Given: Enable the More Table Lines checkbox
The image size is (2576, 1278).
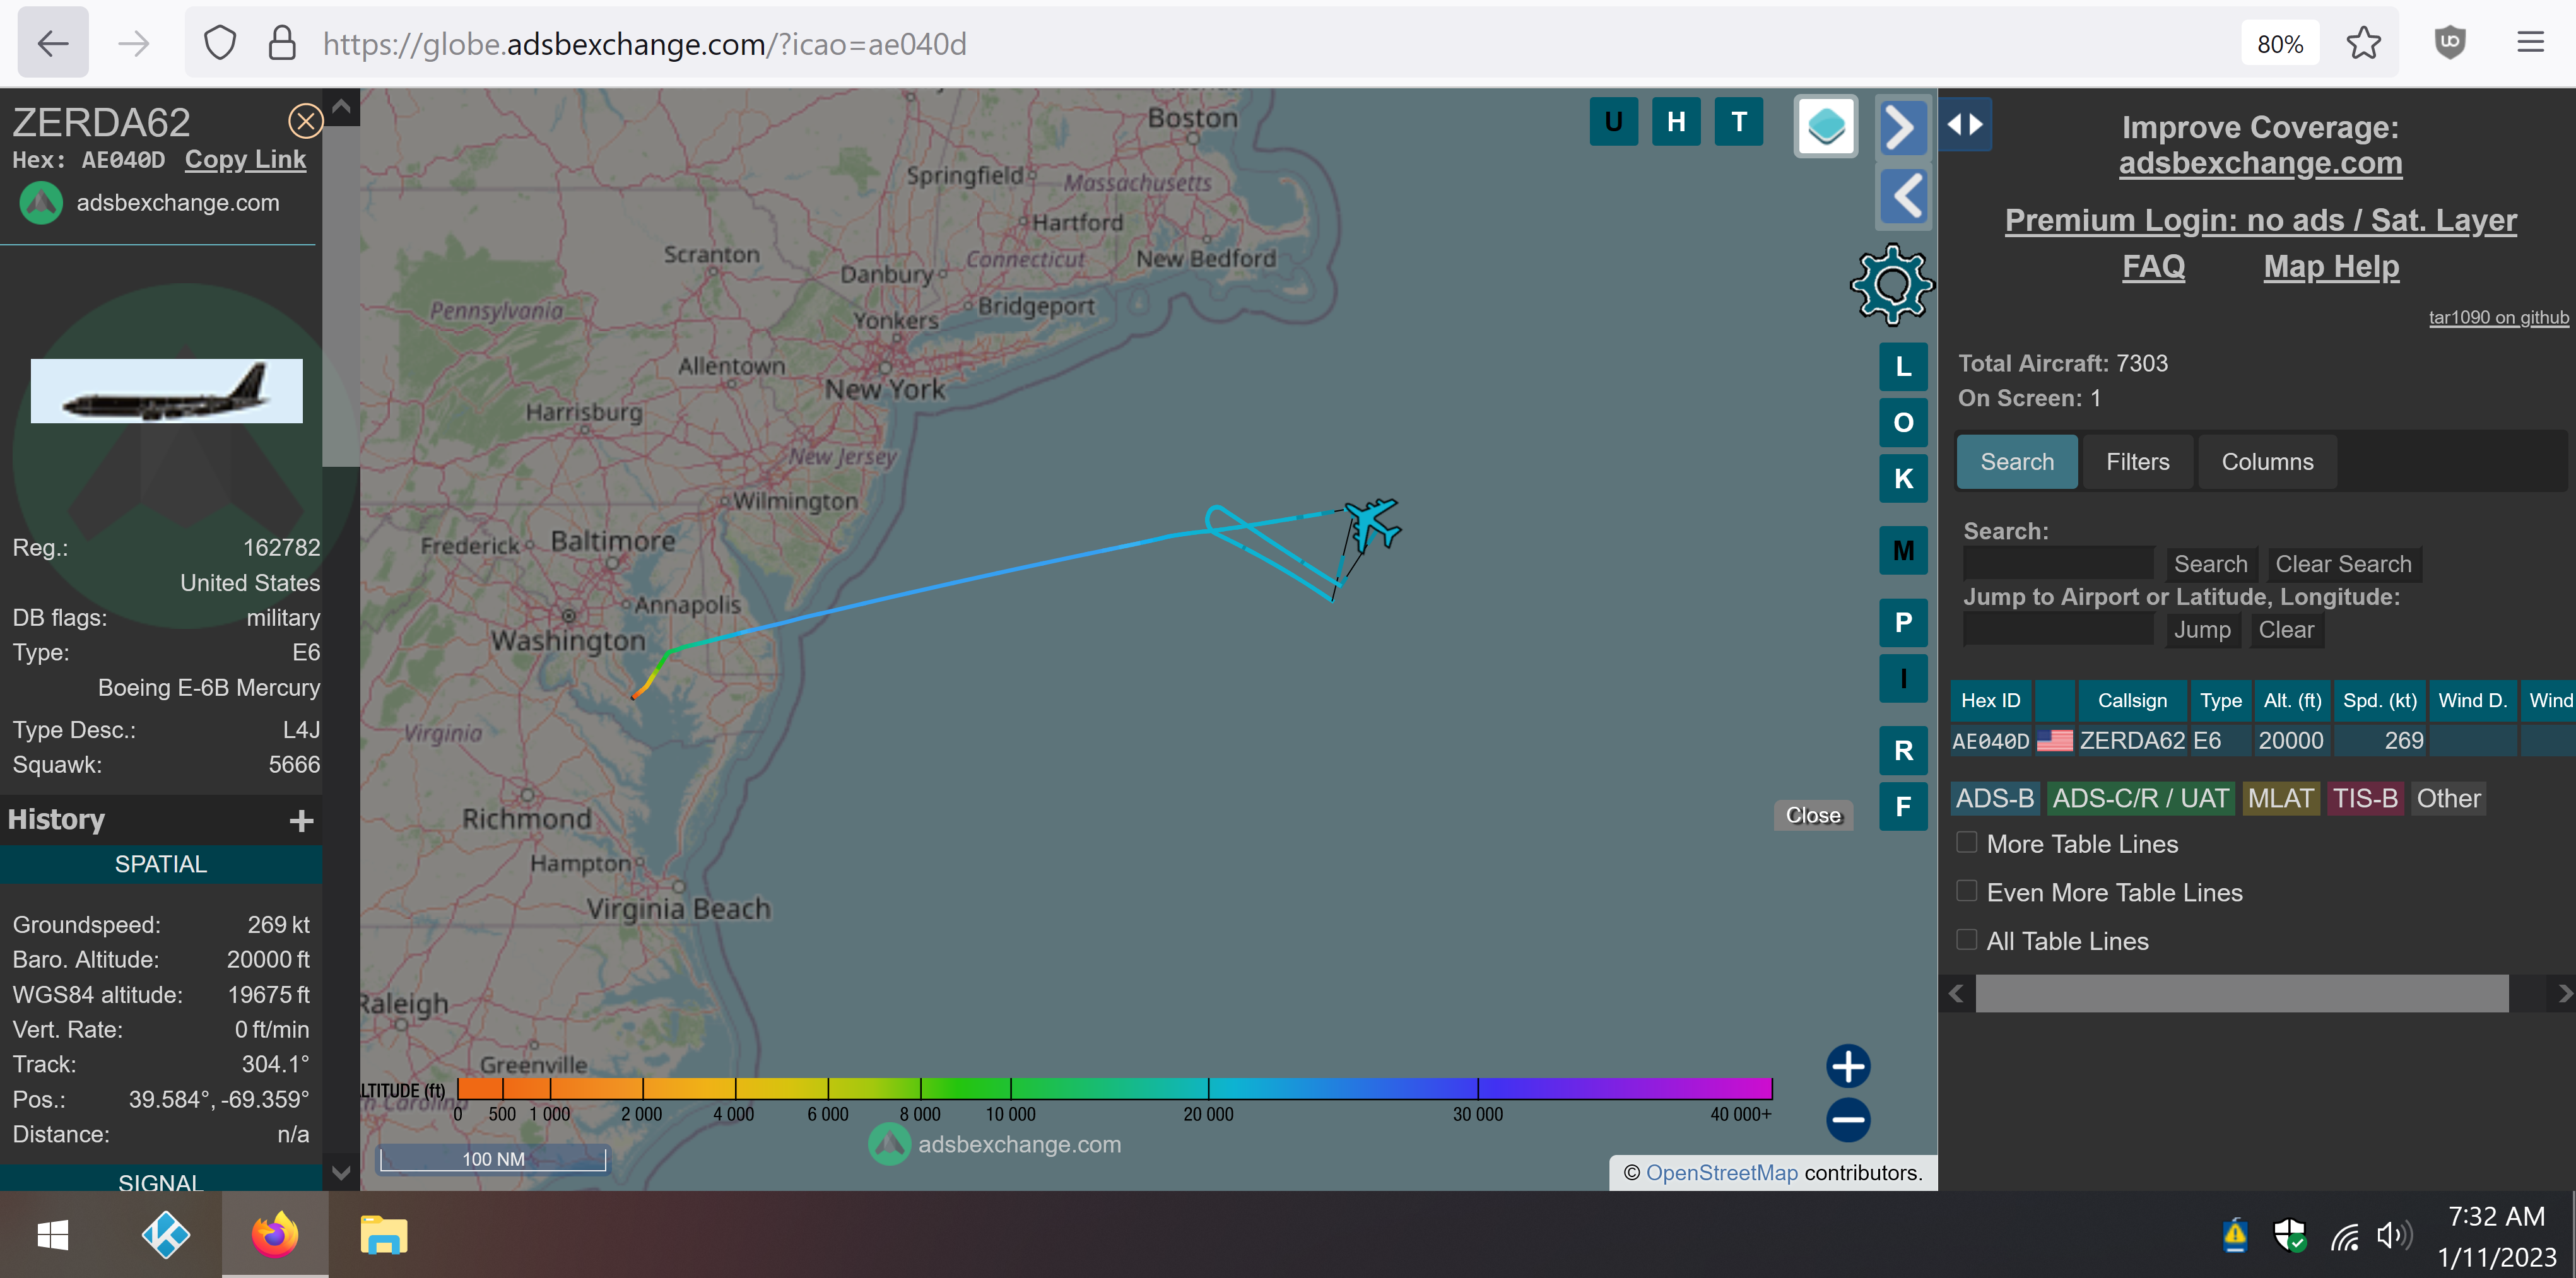Looking at the screenshot, I should [1966, 843].
